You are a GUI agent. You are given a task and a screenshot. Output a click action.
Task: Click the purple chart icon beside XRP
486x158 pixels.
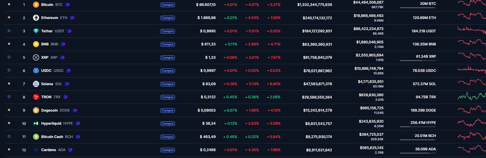tap(63, 57)
